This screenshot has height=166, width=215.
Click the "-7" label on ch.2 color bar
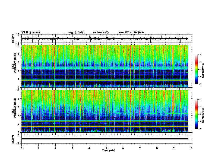200,129
